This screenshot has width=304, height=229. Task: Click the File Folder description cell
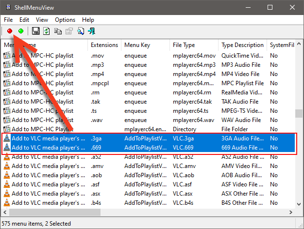click(235, 129)
